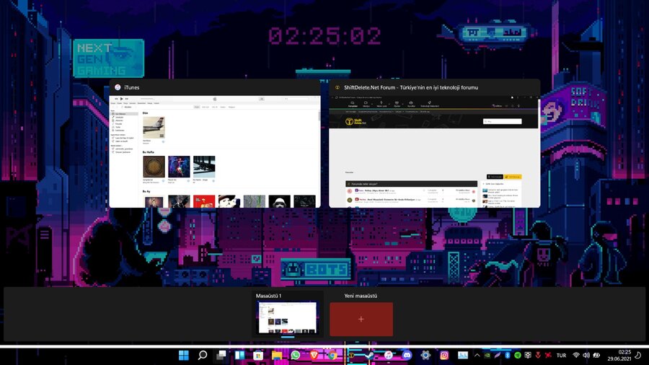Close Task View via its taskbar icon

tap(221, 355)
